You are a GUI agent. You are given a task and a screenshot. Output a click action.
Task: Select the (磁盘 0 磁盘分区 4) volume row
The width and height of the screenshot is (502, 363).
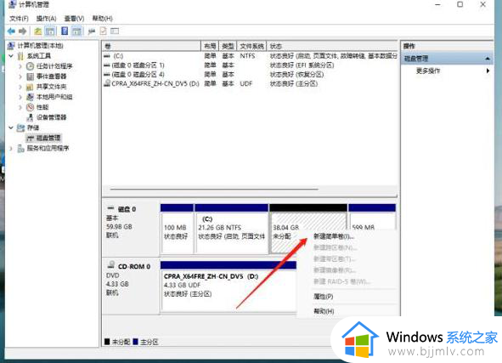[250, 75]
